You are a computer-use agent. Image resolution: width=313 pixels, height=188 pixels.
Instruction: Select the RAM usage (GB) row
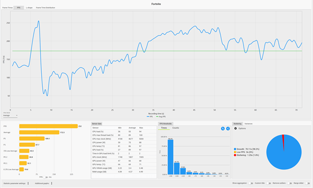(x=124, y=172)
